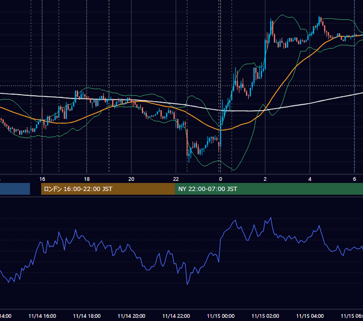The height and width of the screenshot is (321, 363).
Task: Click hour label 6 on upper chart axis
Action: tap(354, 179)
